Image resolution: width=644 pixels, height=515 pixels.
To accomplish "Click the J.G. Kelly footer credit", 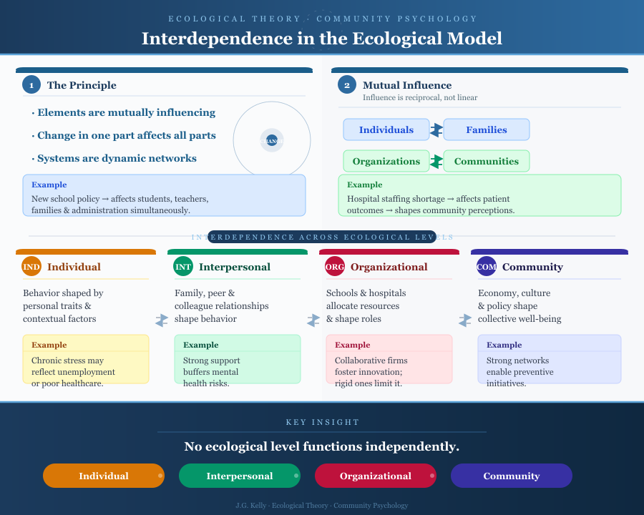I will 322,505.
